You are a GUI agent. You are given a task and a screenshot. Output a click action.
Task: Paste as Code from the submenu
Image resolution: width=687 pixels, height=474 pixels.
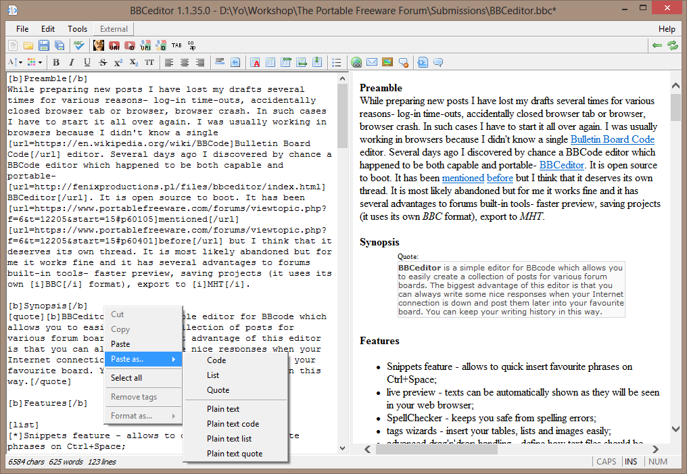point(236,360)
